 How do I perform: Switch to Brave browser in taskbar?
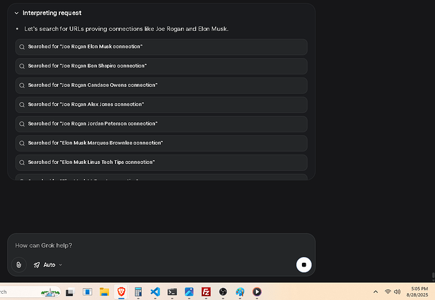pyautogui.click(x=121, y=292)
